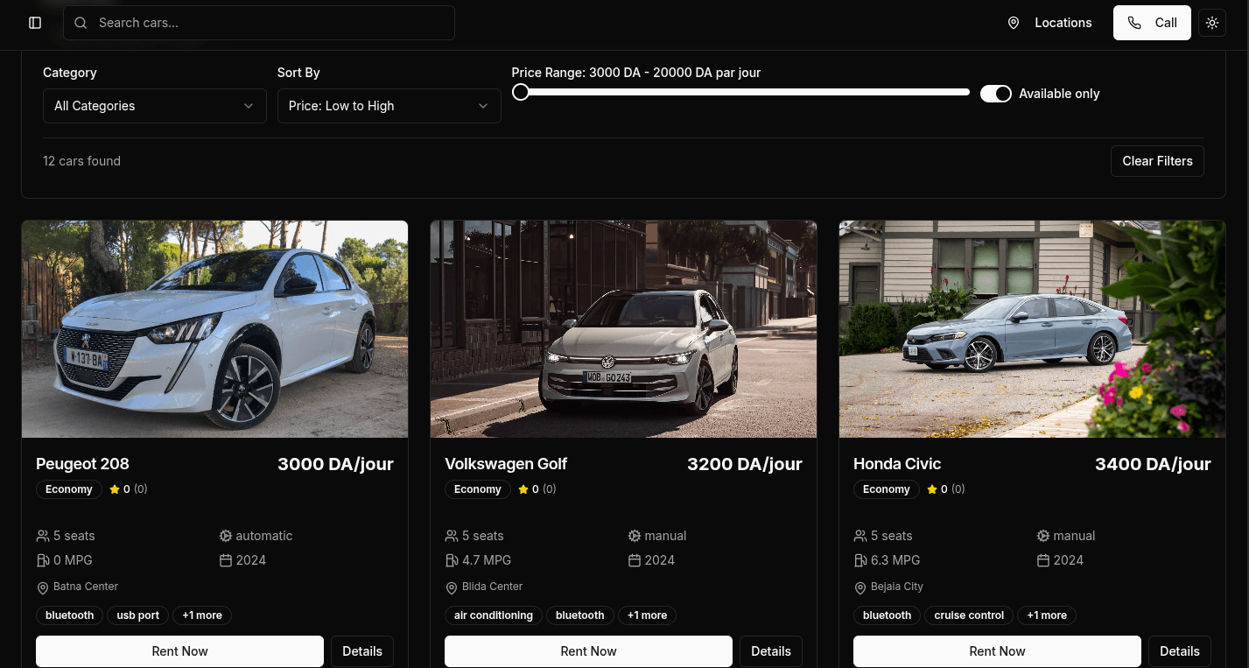Click the Peugeot 208 title
Viewport: 1249px width, 668px height.
tap(82, 464)
